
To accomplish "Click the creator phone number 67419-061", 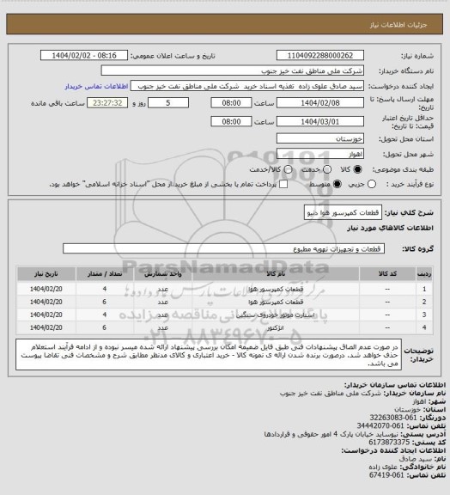I will [x=386, y=475].
